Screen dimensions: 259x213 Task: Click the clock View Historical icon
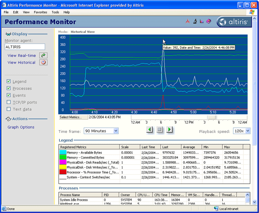pos(43,62)
